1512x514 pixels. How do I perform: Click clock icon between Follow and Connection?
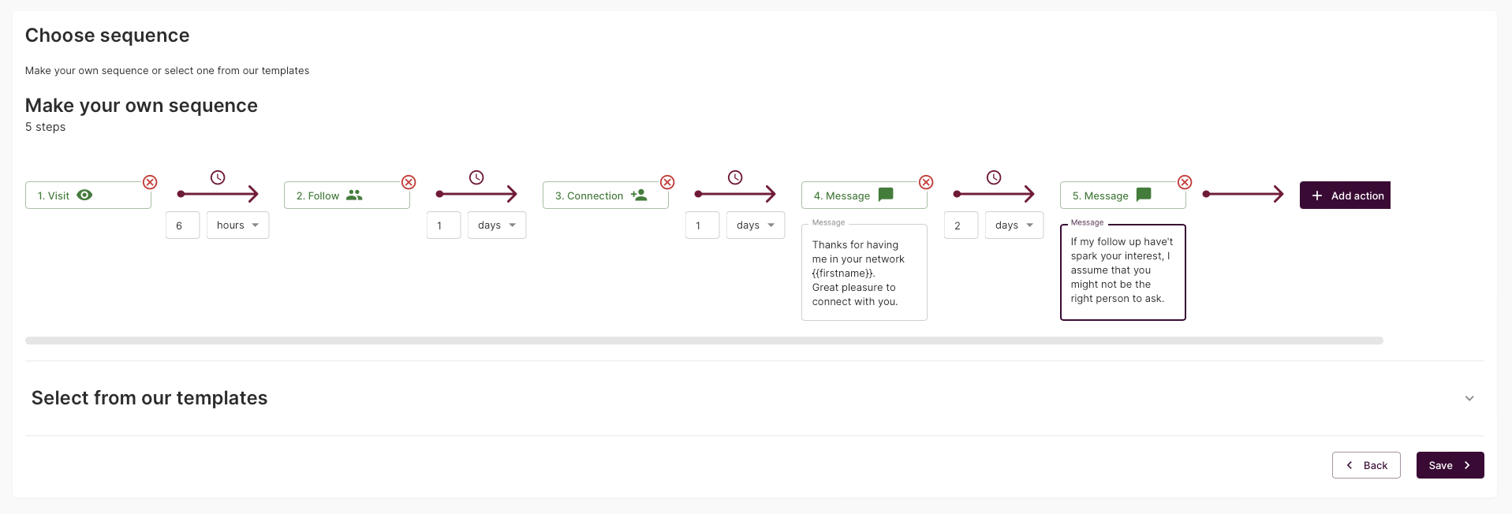476,177
